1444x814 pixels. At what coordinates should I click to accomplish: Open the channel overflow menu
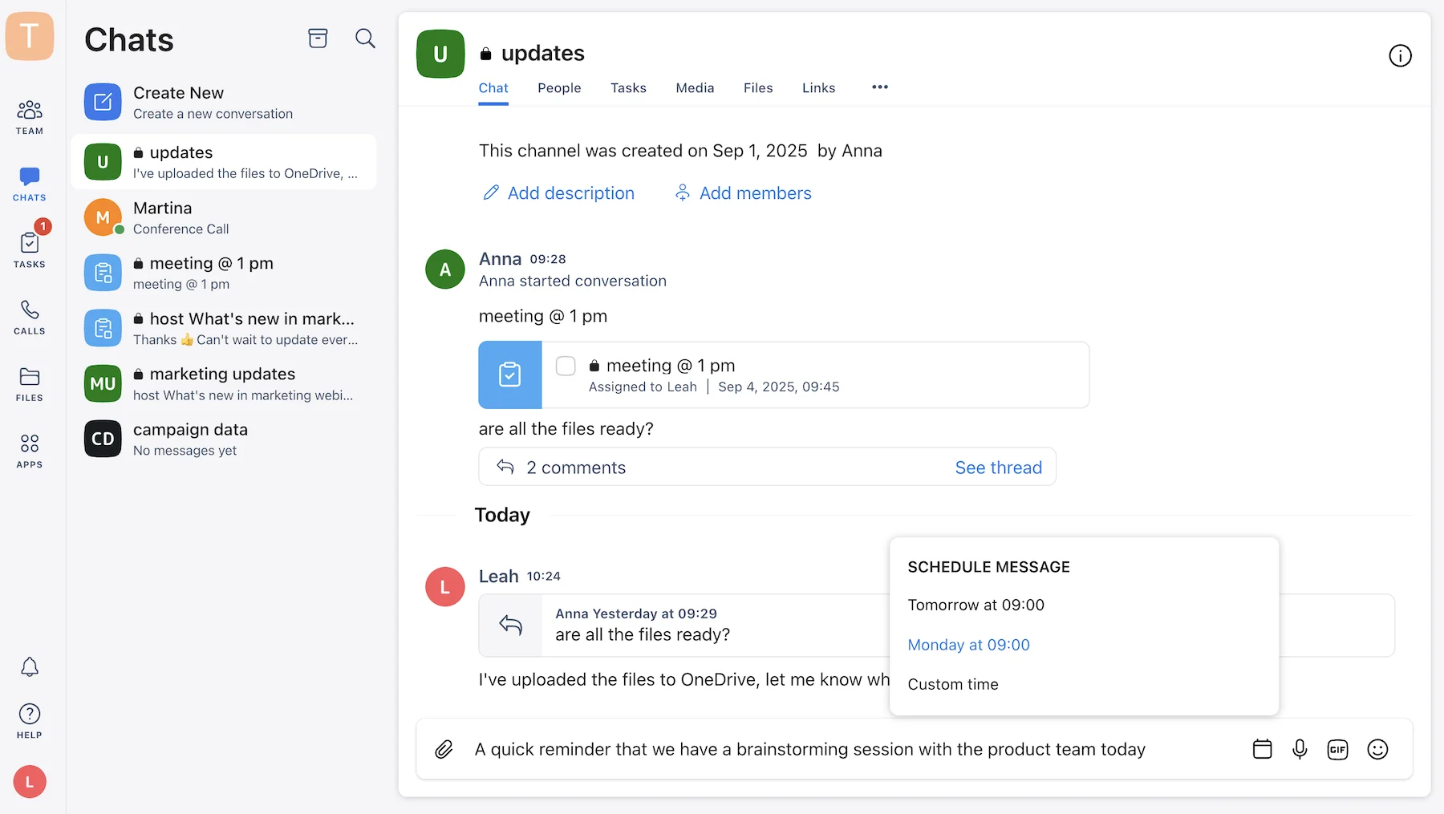[879, 87]
